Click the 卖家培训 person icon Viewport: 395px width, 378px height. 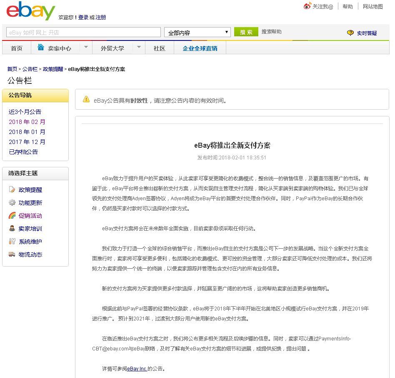[13, 229]
